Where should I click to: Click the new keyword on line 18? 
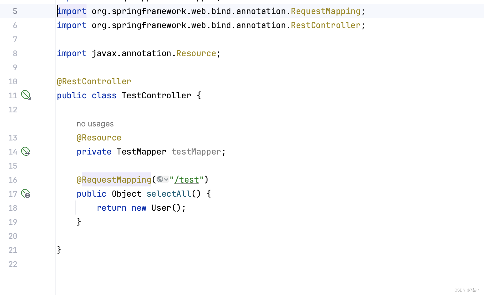click(139, 208)
